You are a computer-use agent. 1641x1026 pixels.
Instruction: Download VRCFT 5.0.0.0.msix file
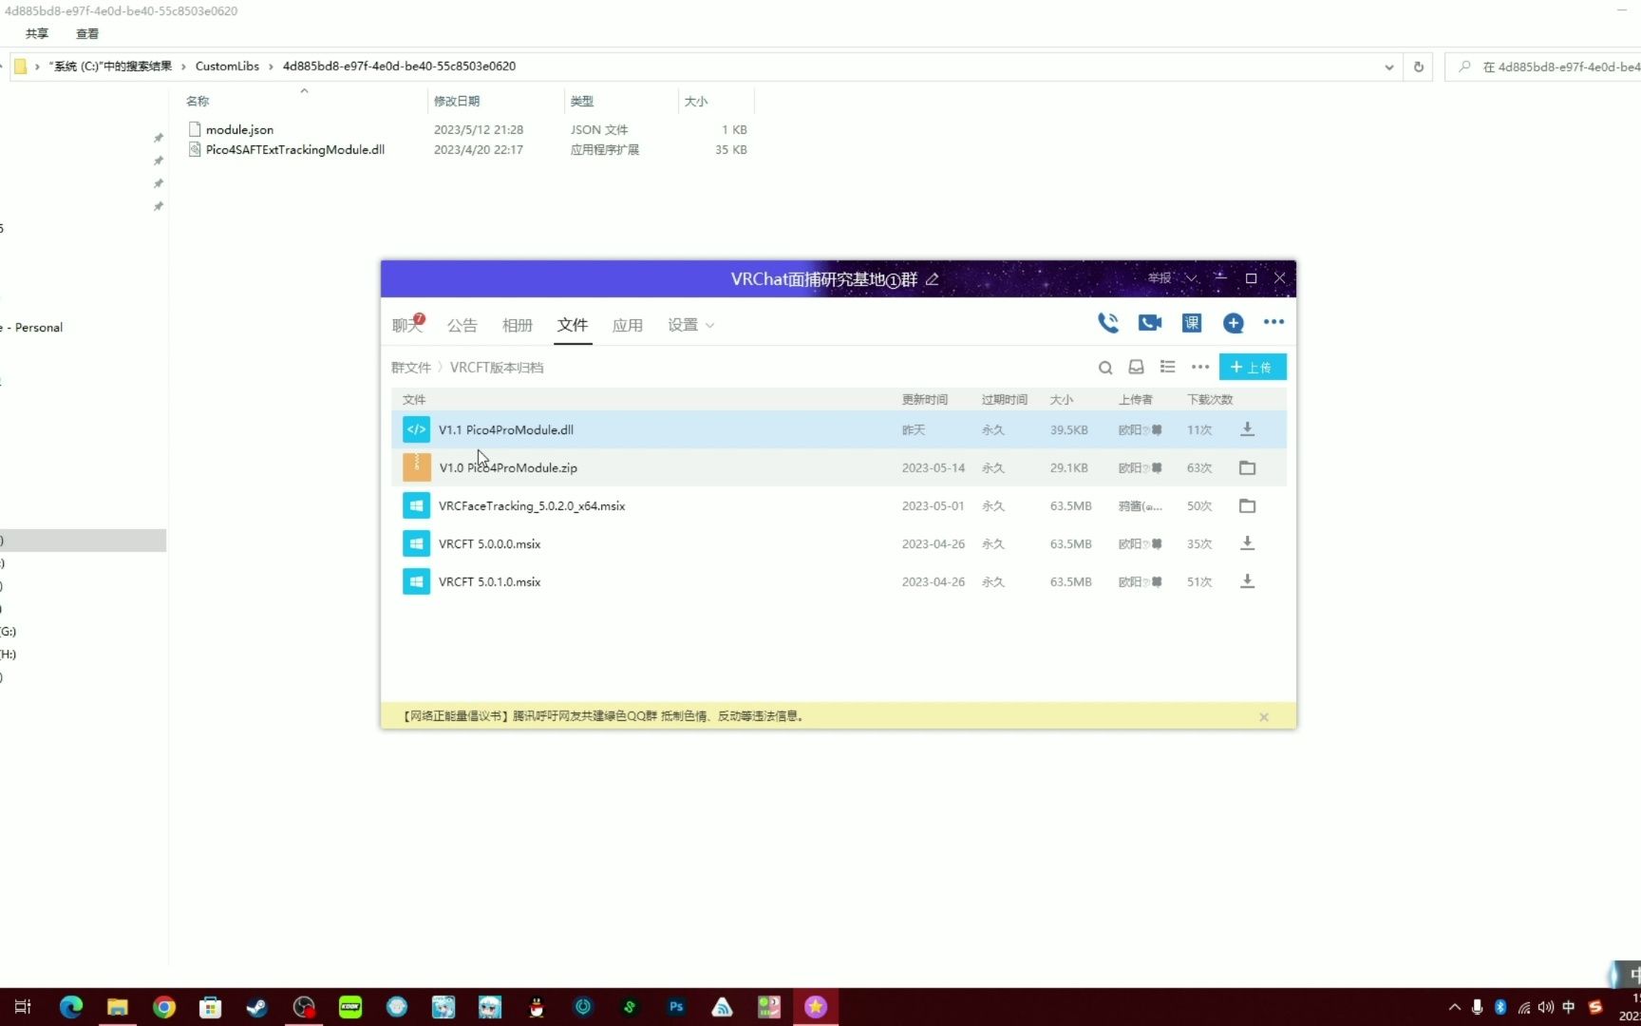click(x=1247, y=543)
